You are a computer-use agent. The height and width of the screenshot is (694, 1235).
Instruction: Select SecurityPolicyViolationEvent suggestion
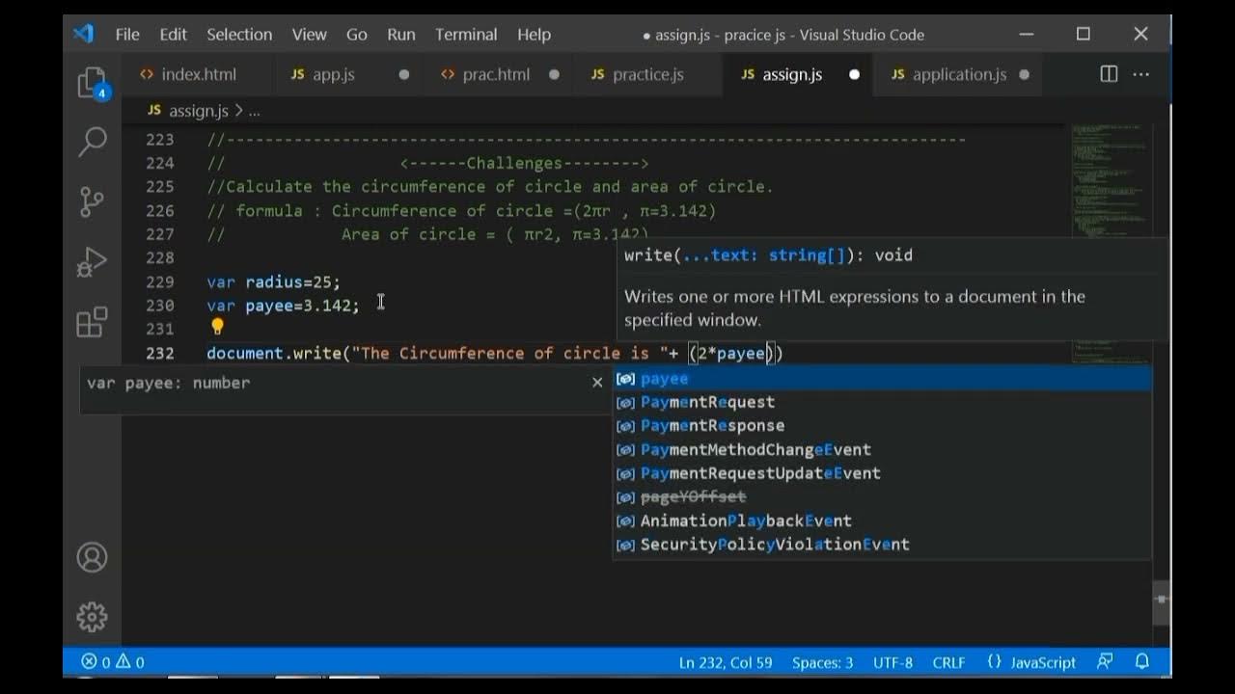pyautogui.click(x=882, y=545)
